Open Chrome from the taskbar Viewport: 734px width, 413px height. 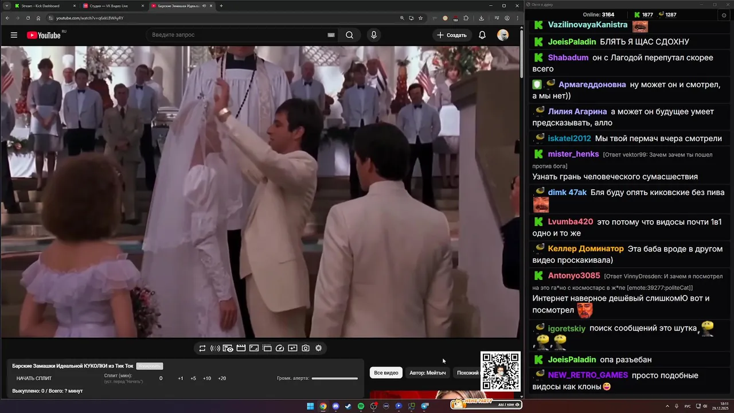click(323, 406)
